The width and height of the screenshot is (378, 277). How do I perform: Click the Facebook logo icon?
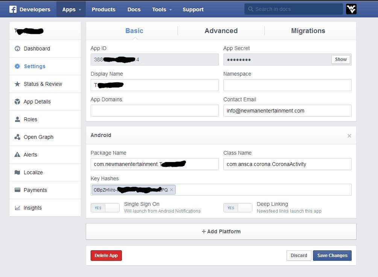click(x=13, y=9)
